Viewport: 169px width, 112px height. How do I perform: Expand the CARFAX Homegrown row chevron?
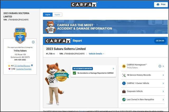tap(163, 66)
